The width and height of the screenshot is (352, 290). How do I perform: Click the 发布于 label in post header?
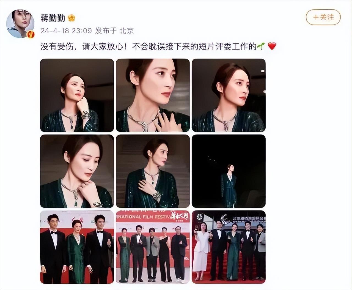pos(106,31)
